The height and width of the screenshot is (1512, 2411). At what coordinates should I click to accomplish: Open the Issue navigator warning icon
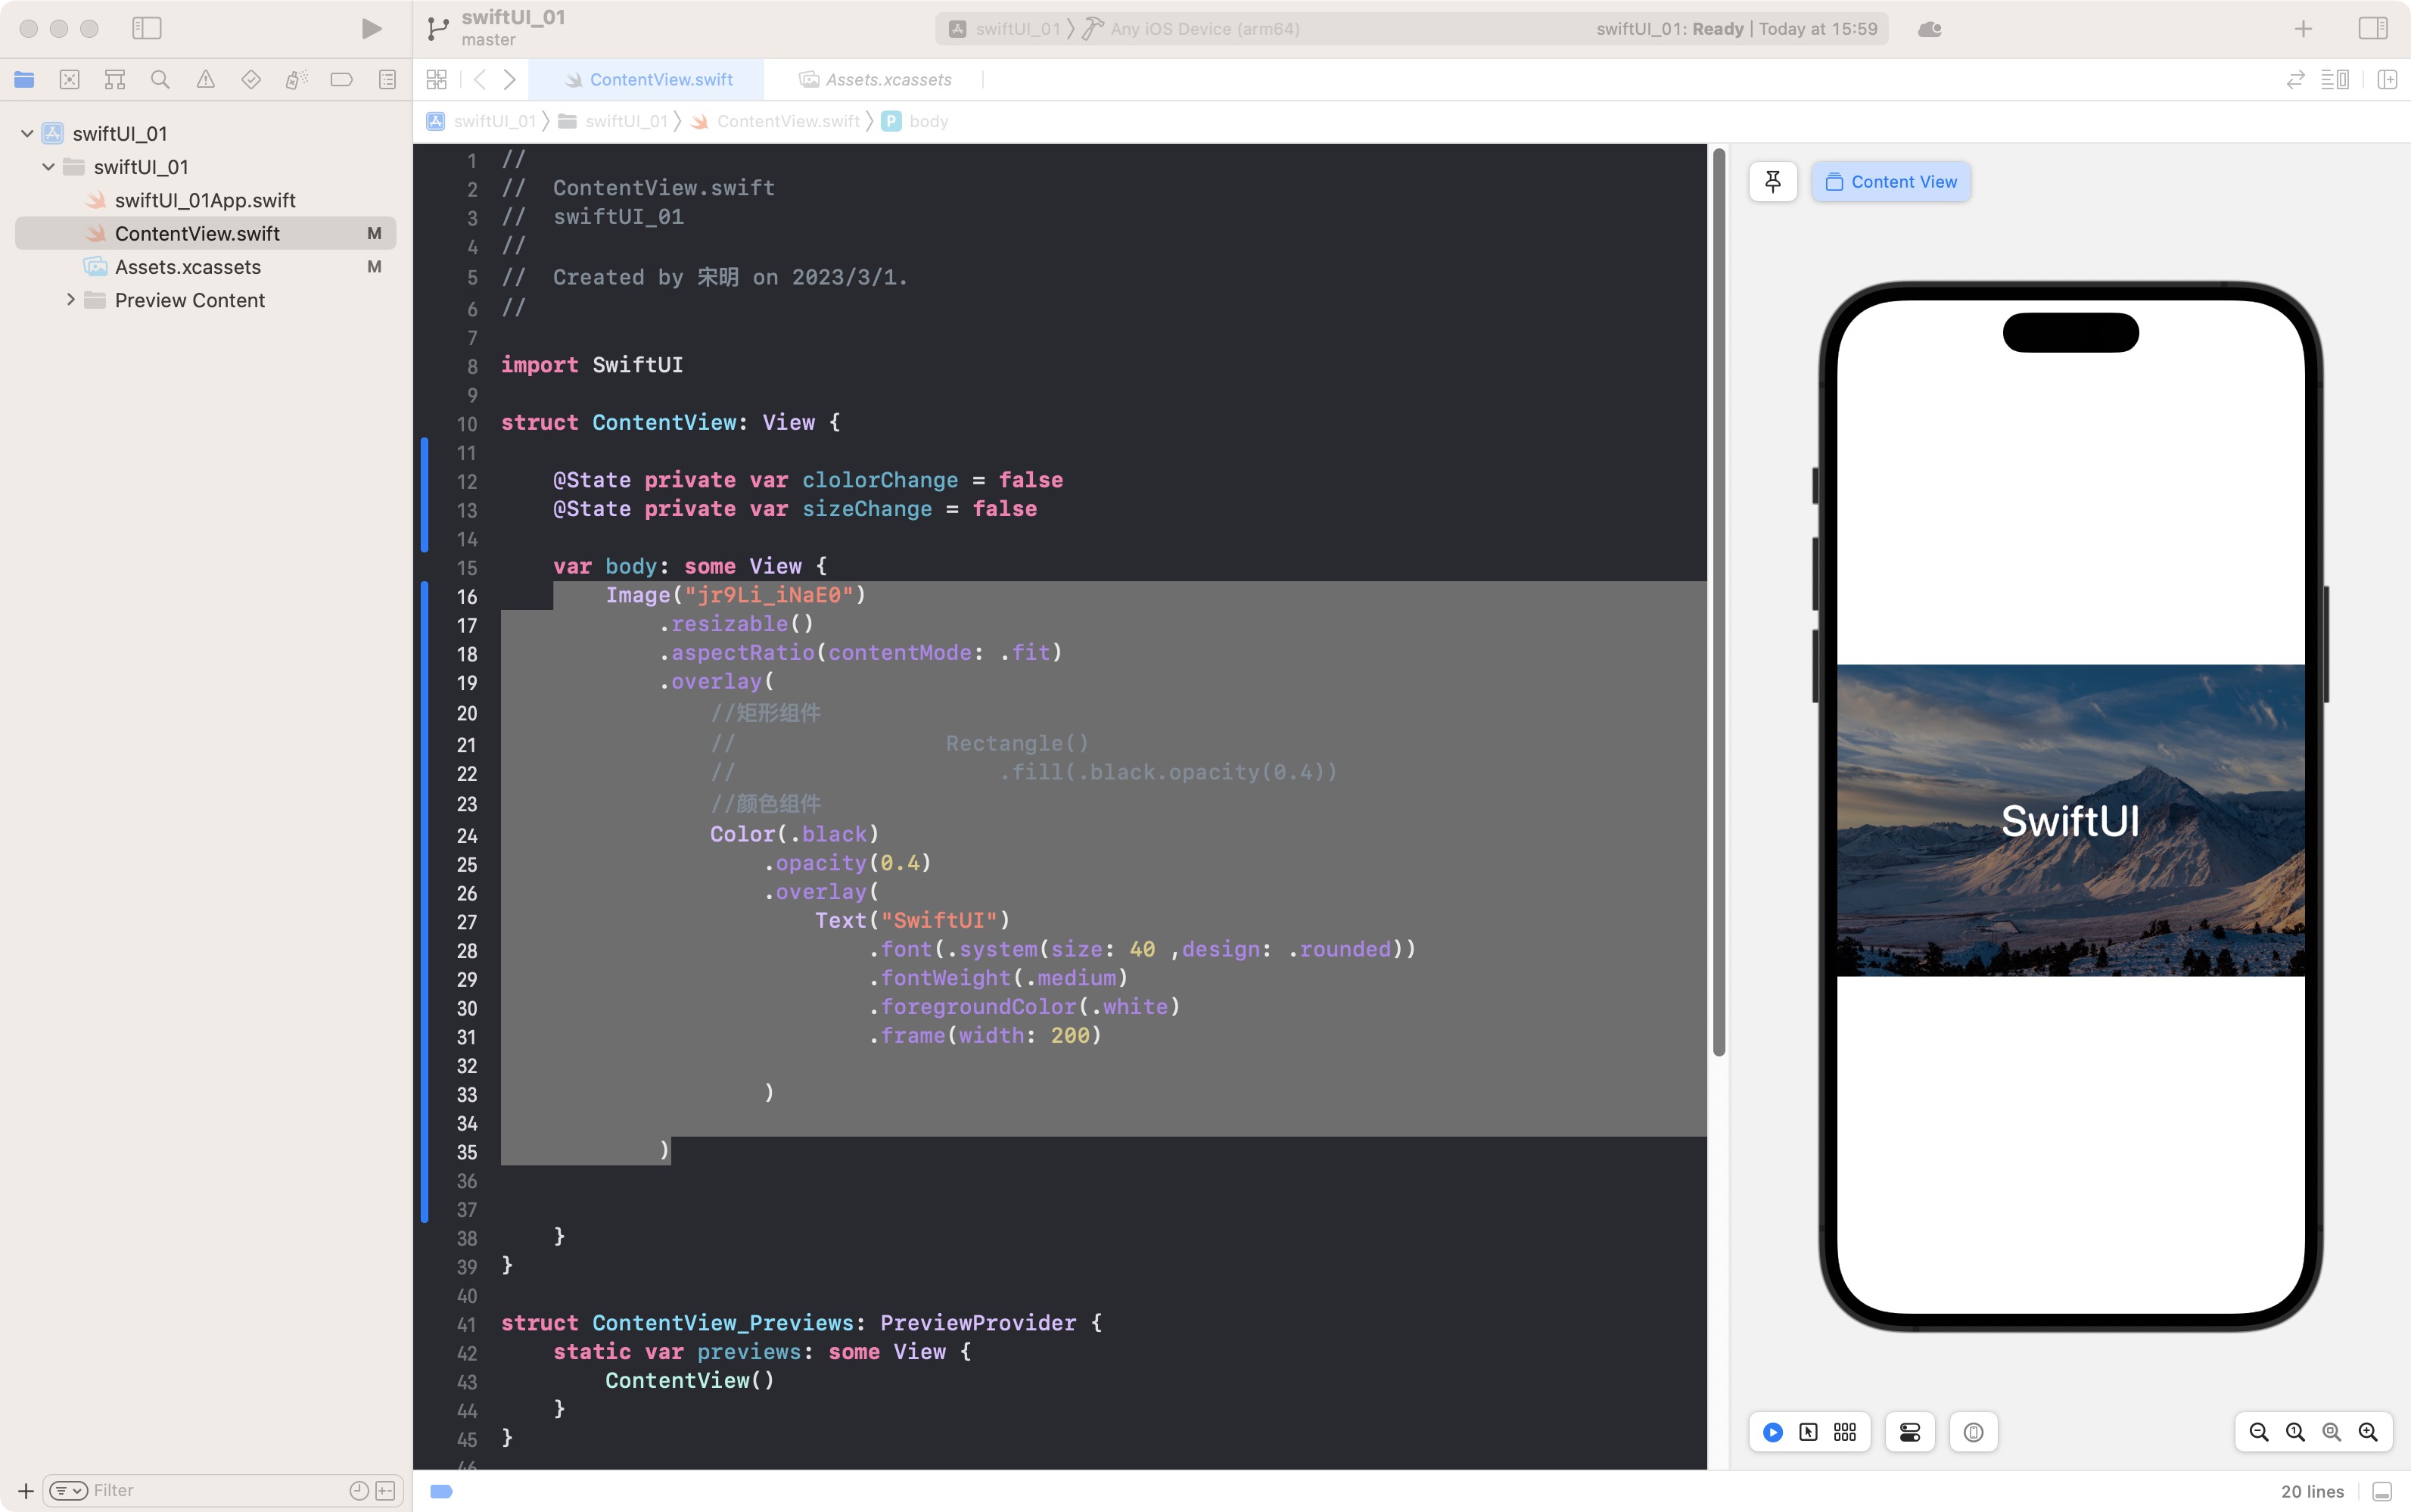tap(205, 79)
